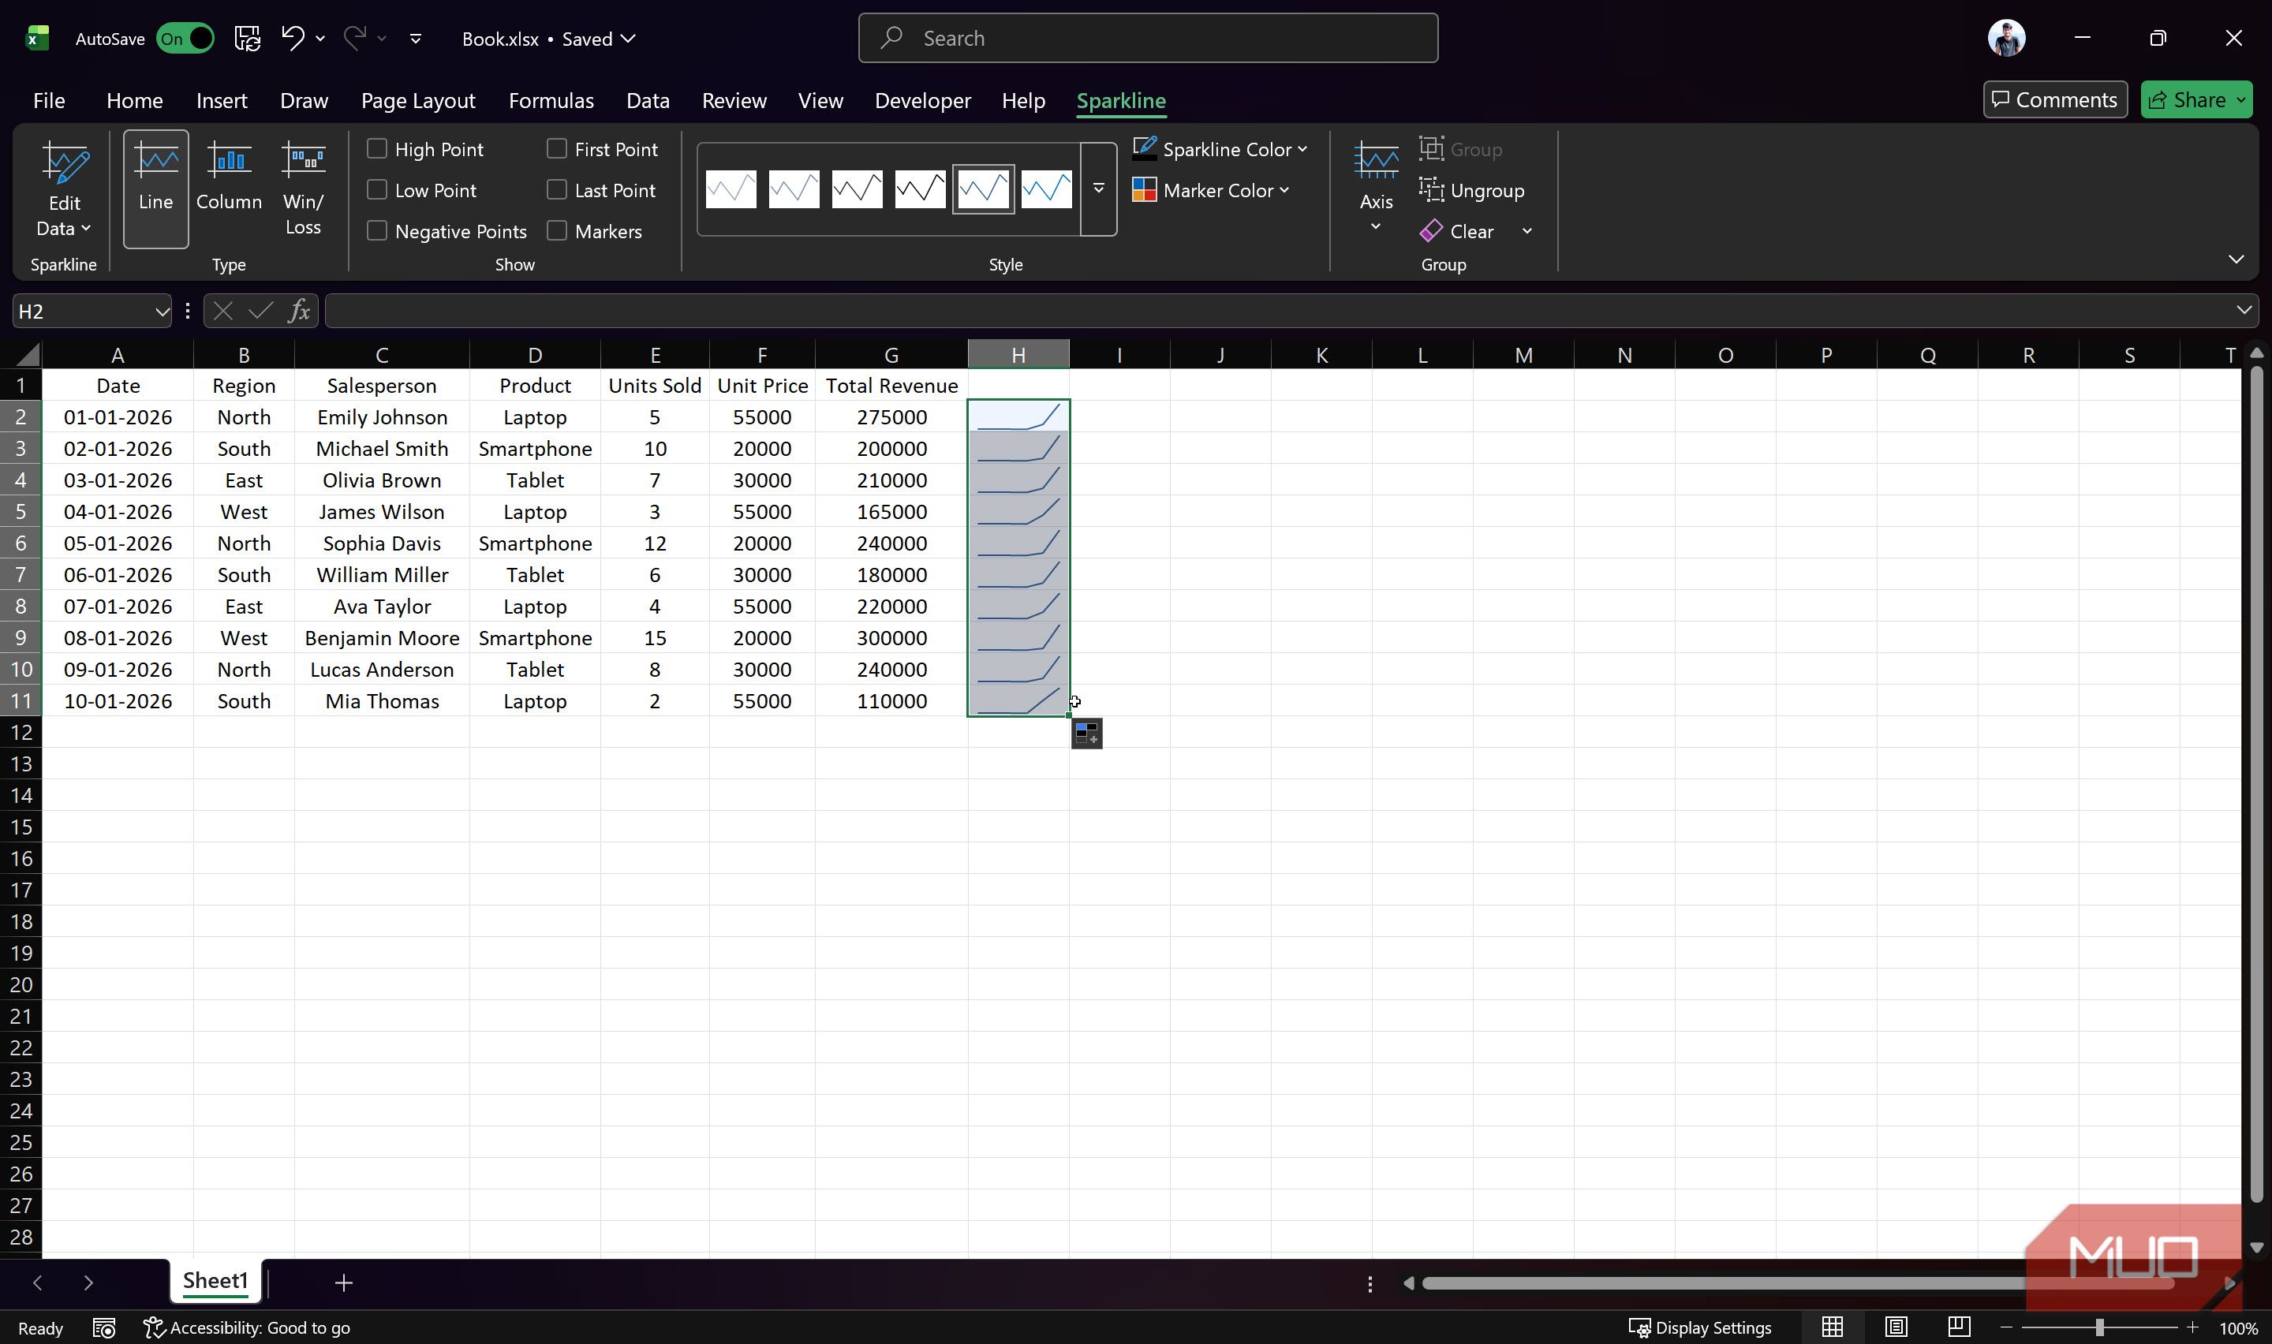Open Display Settings in status bar

[1700, 1327]
